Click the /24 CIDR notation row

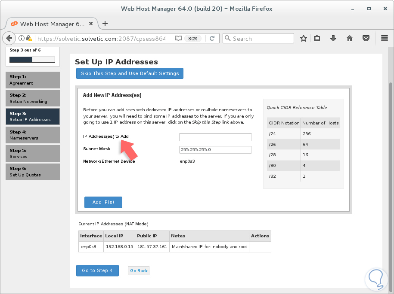click(303, 134)
